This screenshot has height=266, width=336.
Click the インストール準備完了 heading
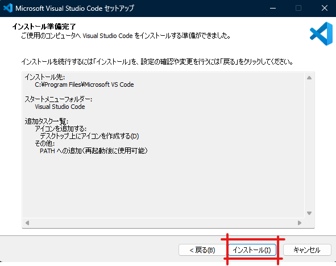tap(44, 27)
